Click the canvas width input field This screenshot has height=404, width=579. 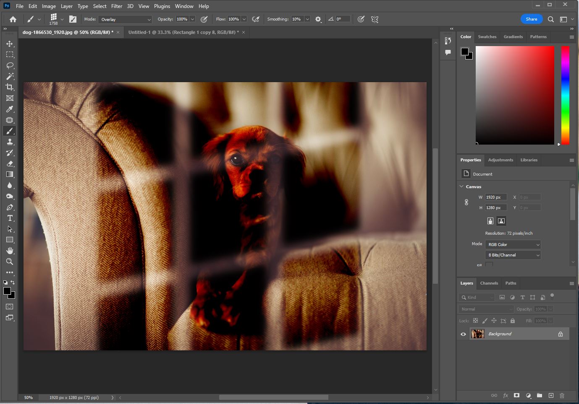496,197
